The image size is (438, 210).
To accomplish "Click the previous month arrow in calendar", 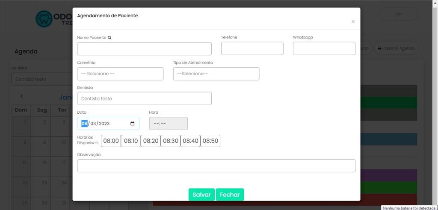I will click(22, 97).
